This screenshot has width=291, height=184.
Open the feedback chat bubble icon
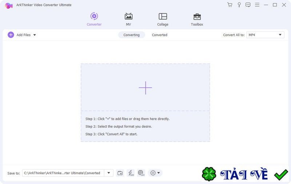(x=248, y=5)
